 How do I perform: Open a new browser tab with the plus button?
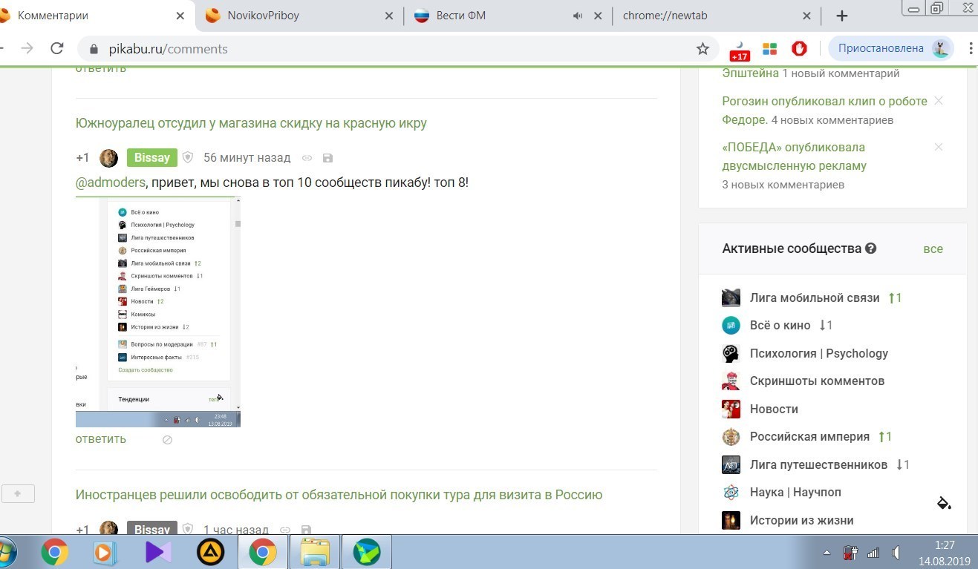coord(841,16)
